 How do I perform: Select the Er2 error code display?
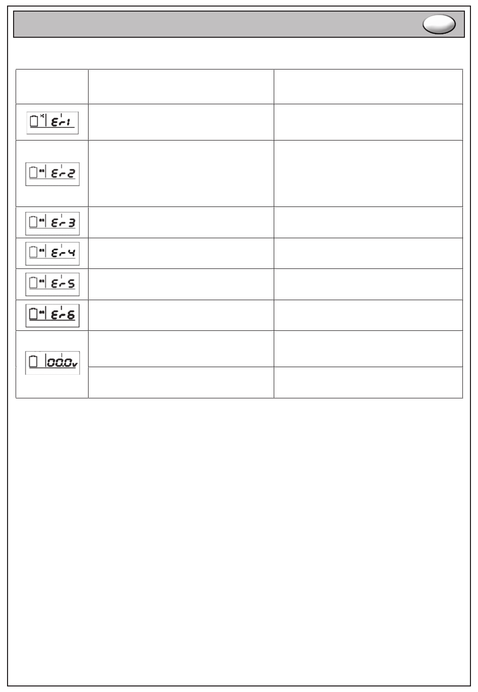pos(52,174)
